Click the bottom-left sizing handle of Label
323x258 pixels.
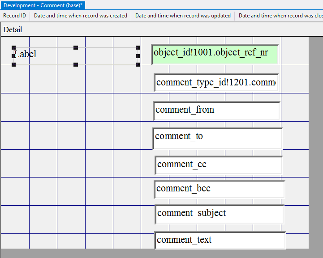pos(14,64)
